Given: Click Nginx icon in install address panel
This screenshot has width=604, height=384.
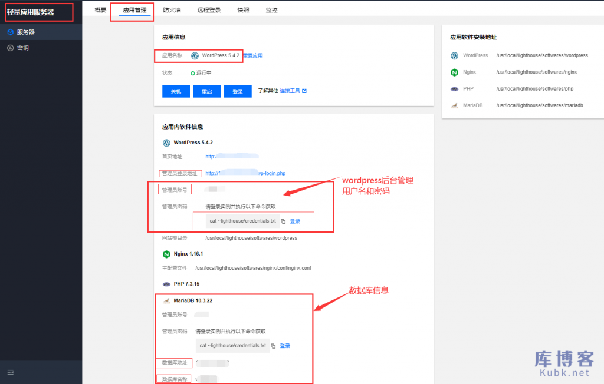Looking at the screenshot, I should (455, 72).
